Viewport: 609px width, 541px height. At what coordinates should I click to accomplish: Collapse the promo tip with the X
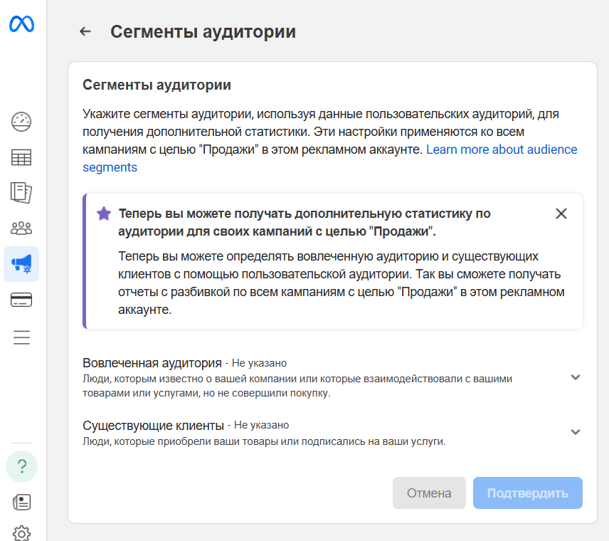(x=561, y=213)
